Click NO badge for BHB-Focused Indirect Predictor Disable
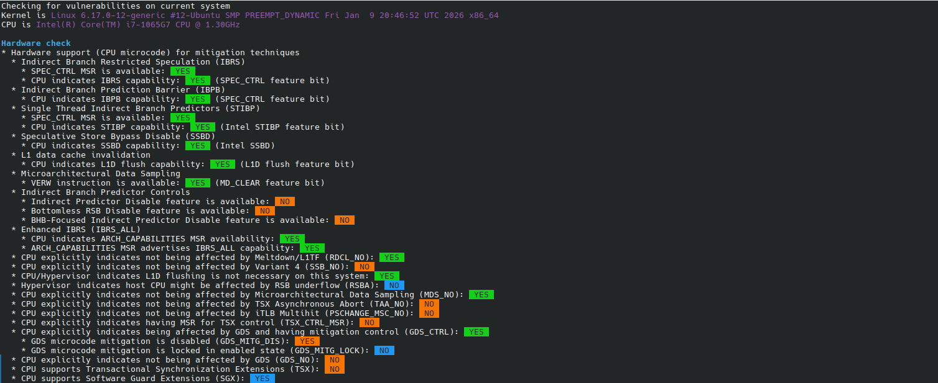This screenshot has width=938, height=383. 344,220
